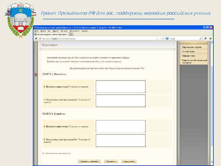
Task: Open the Журнал menu
Action: 56,31
